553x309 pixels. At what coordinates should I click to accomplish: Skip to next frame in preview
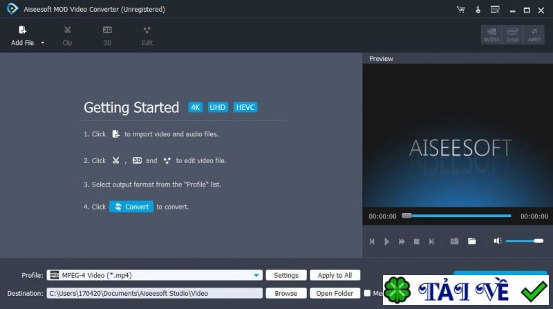pyautogui.click(x=431, y=242)
